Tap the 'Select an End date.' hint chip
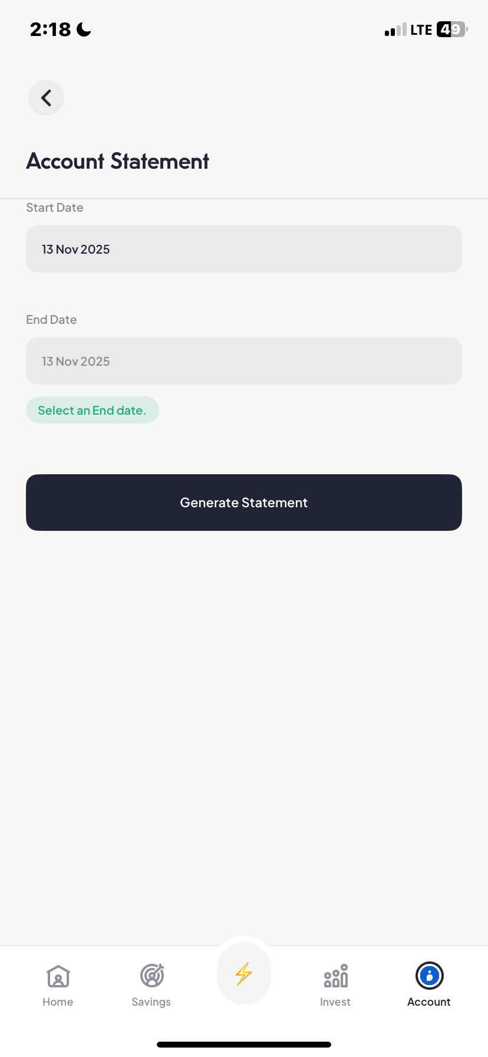Viewport: 488px width, 1057px height. coord(92,411)
